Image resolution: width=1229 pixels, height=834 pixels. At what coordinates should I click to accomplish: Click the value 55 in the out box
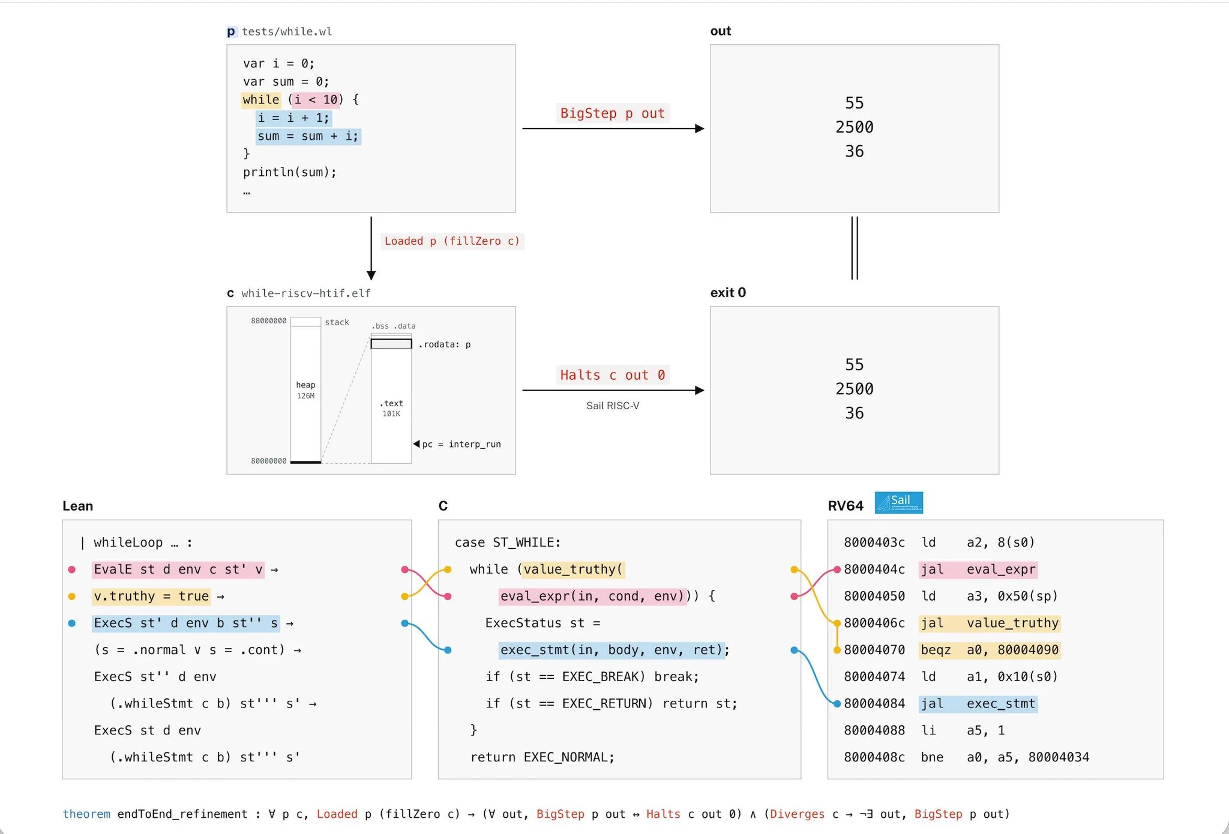pyautogui.click(x=854, y=103)
